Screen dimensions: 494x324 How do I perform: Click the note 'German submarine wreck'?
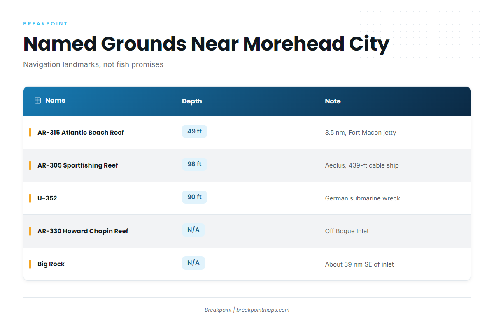(x=363, y=198)
